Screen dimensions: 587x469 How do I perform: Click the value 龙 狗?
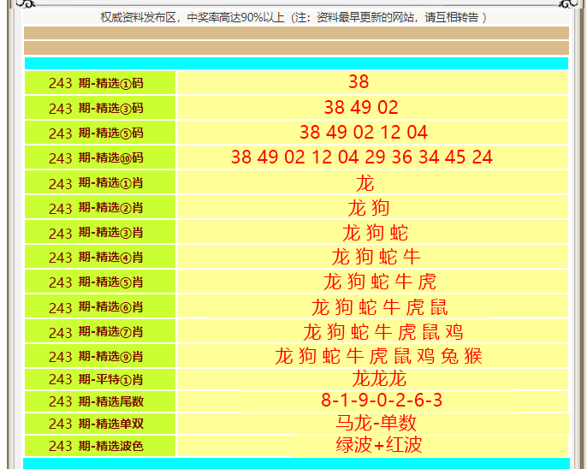[x=369, y=208]
